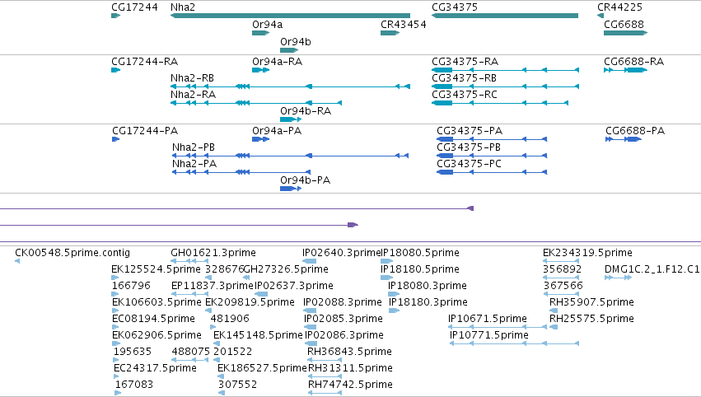This screenshot has height=397, width=701.
Task: Select the CG34375-RC transcript label
Action: pyautogui.click(x=465, y=95)
